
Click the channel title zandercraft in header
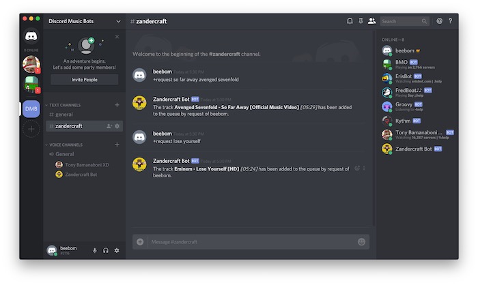coord(151,21)
